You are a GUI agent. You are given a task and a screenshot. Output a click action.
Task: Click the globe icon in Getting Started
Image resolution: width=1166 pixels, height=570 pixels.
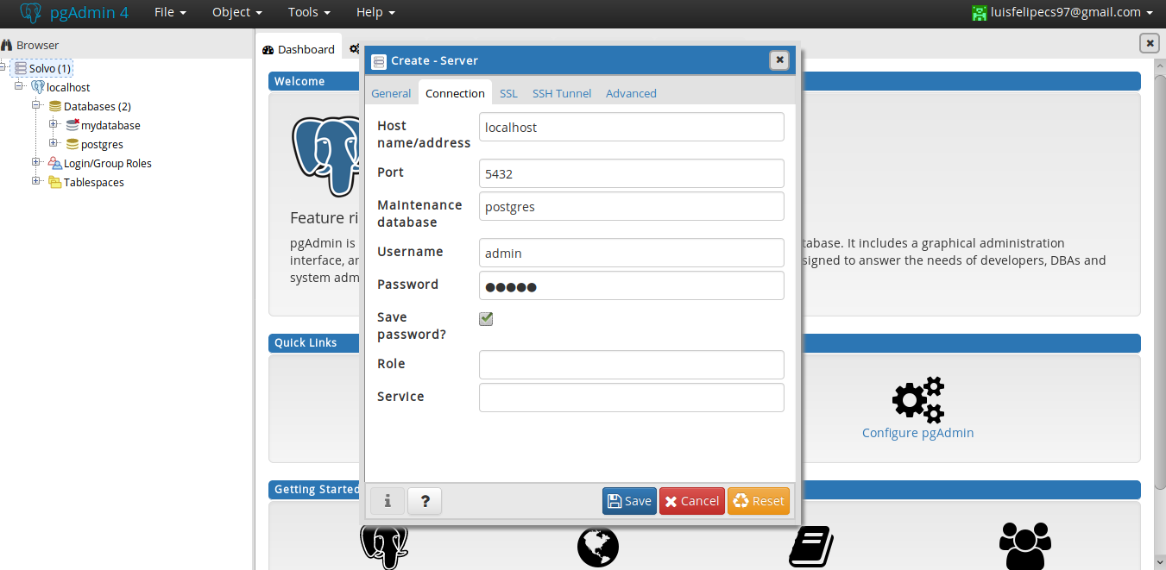click(x=598, y=547)
